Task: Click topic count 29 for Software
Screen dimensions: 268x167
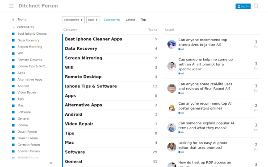Action: [155, 152]
